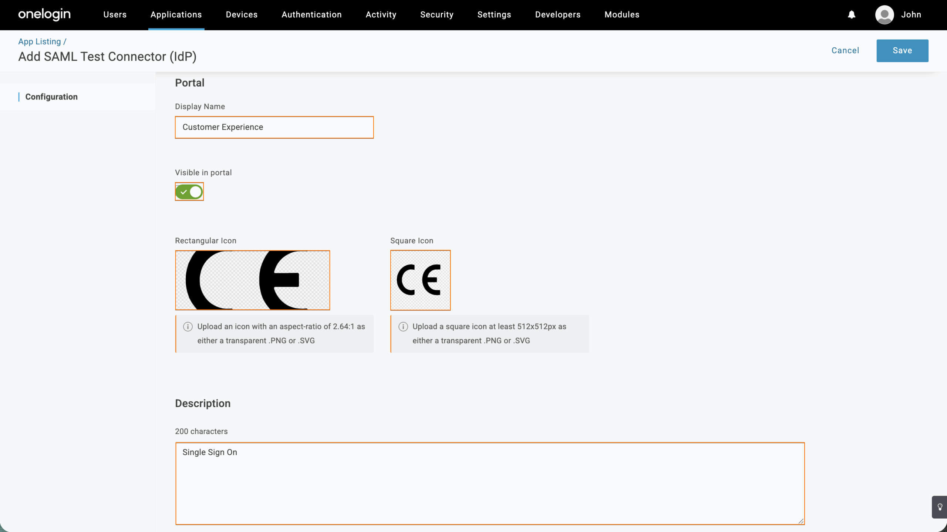947x532 pixels.
Task: Click the onelogin logo
Action: pos(44,14)
